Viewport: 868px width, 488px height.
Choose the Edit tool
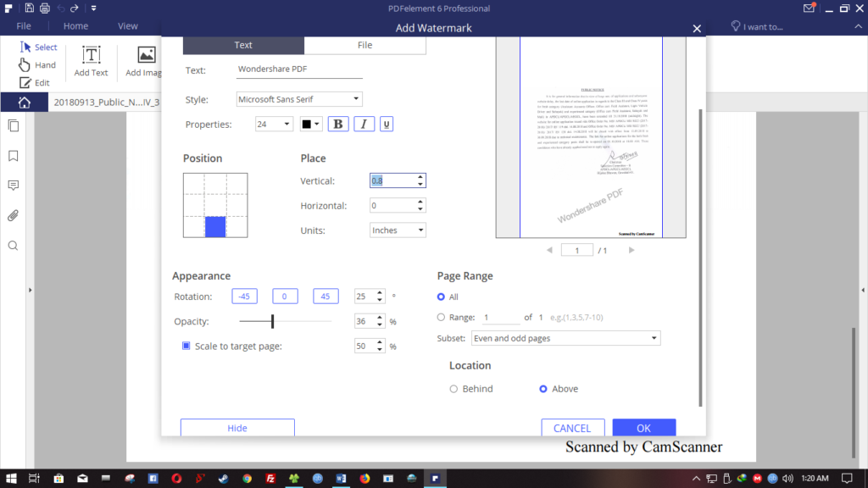coord(34,82)
